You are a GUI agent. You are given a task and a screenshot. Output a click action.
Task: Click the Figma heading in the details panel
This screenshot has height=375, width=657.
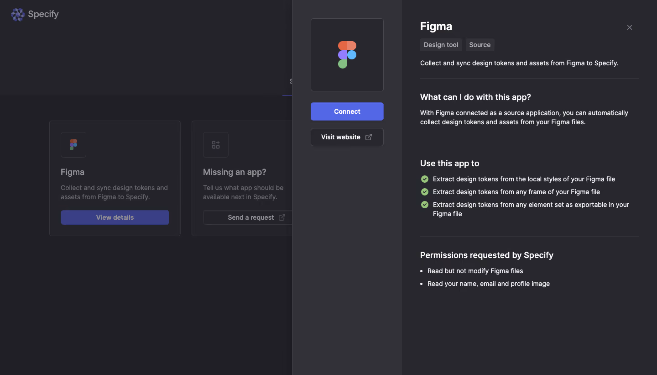coord(436,26)
